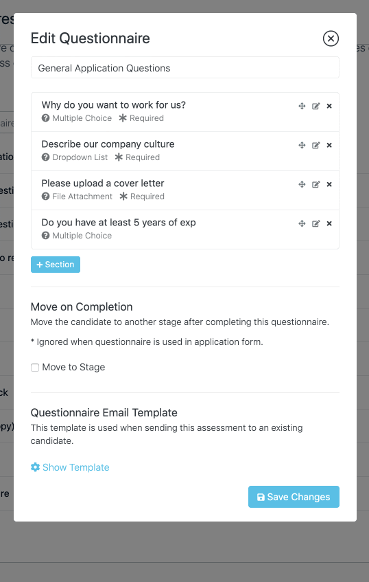Click move handle for 5 years exp question

[302, 223]
